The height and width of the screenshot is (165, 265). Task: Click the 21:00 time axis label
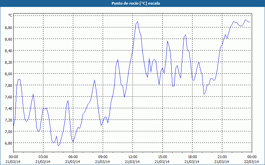point(222,157)
